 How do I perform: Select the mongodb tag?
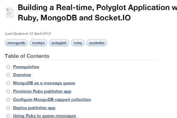pos(16,43)
